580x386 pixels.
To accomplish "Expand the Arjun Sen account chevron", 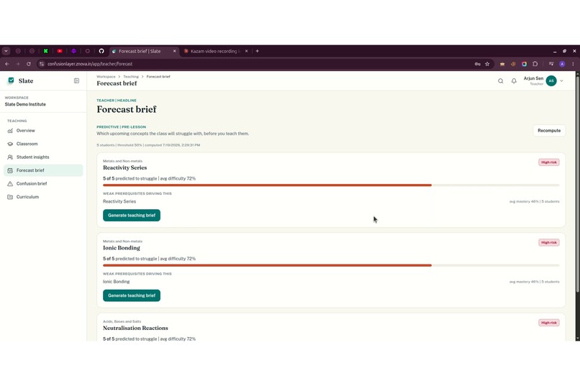I will tap(561, 81).
